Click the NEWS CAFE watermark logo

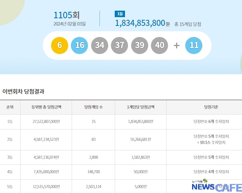(x=216, y=186)
